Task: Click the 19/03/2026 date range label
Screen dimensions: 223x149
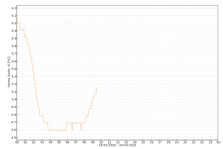Action: coord(117,145)
